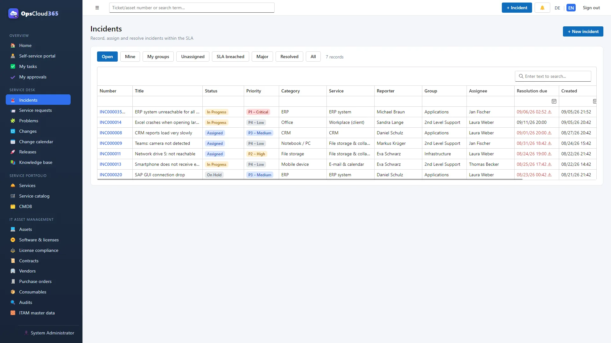Click the Problems puzzle icon
The image size is (611, 343).
pos(13,121)
